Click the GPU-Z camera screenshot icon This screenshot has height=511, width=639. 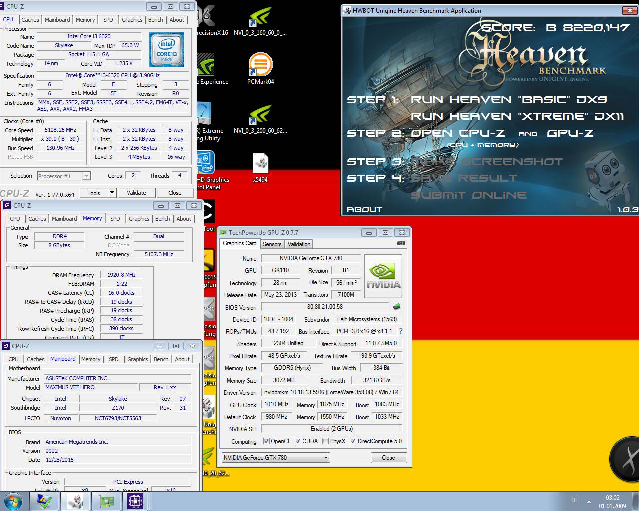coord(401,243)
